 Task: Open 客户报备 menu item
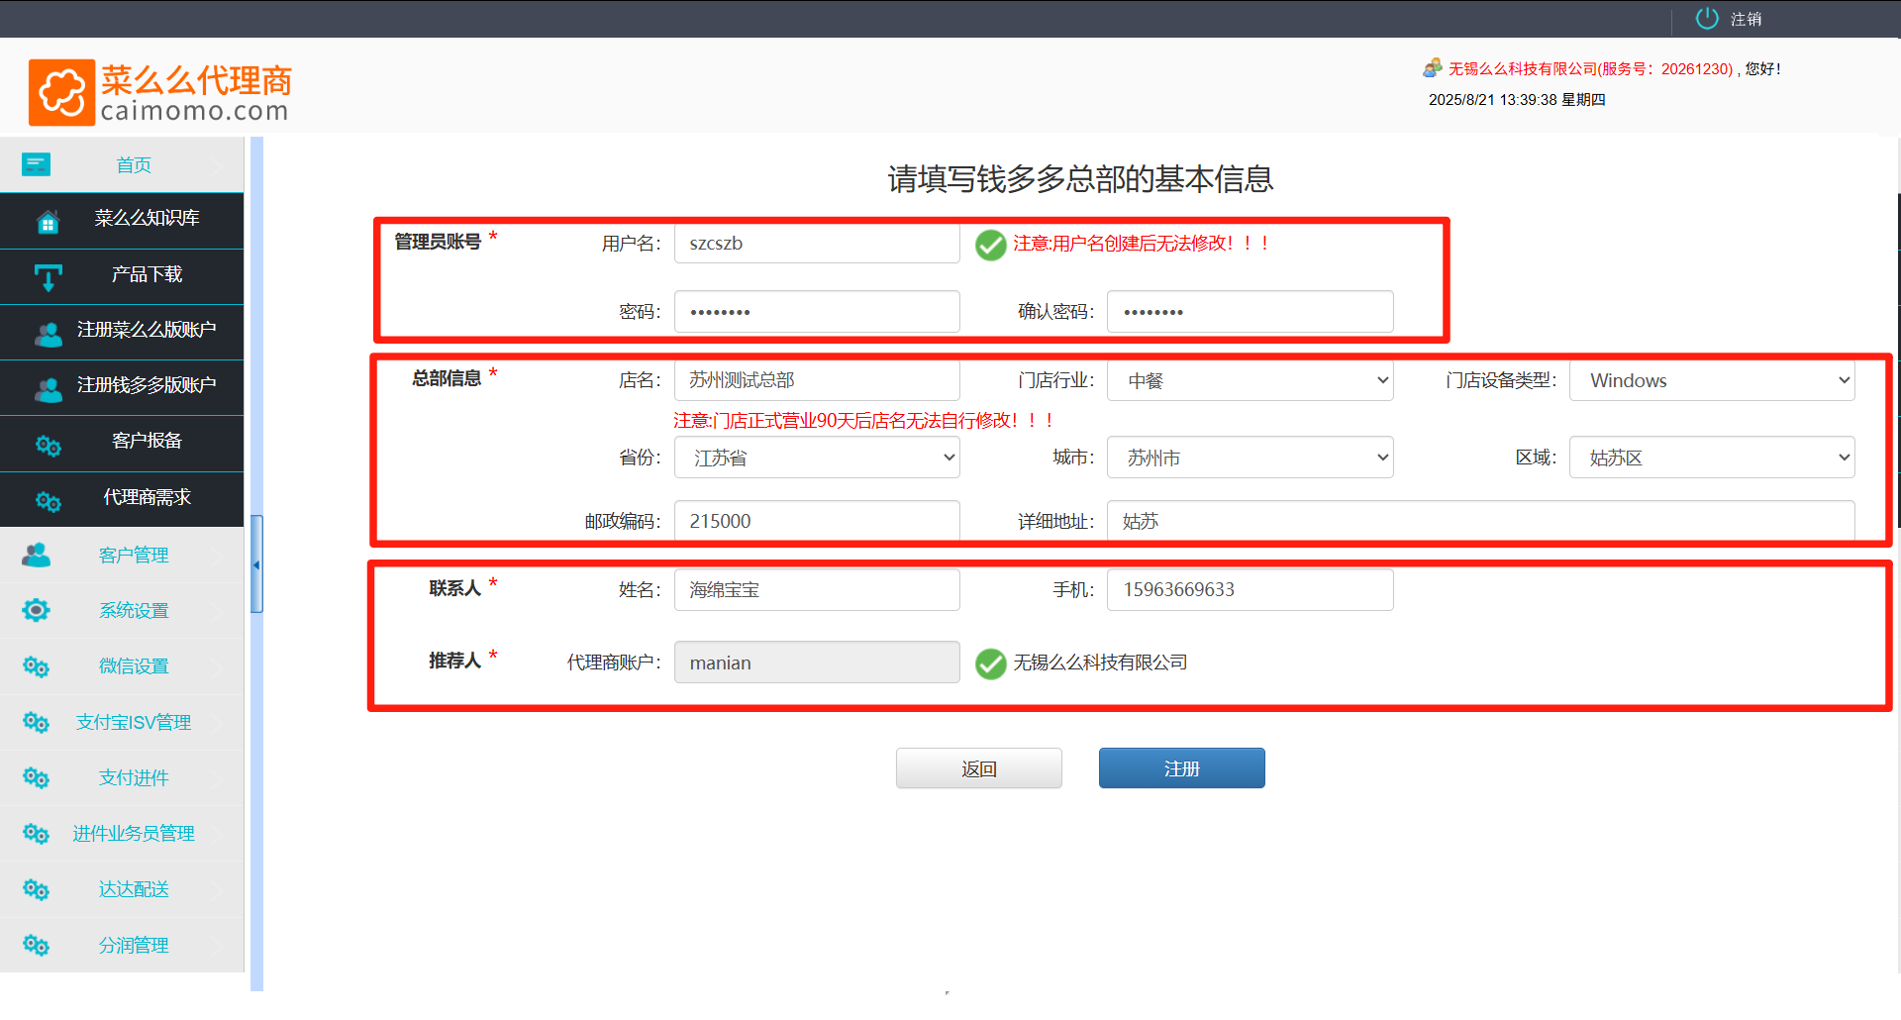click(x=122, y=443)
